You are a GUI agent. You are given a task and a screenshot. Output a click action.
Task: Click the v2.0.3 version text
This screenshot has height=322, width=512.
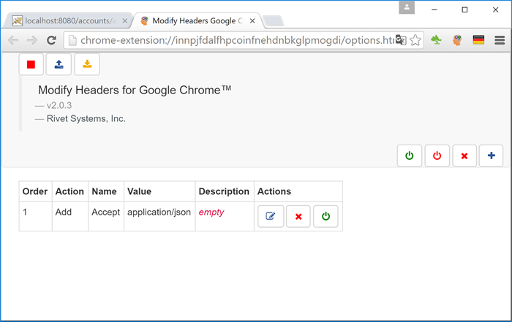click(x=59, y=106)
